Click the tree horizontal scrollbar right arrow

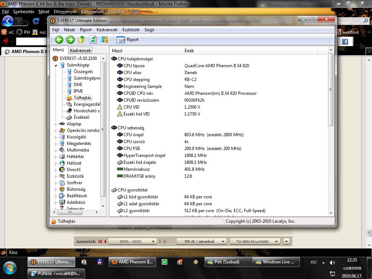point(97,212)
